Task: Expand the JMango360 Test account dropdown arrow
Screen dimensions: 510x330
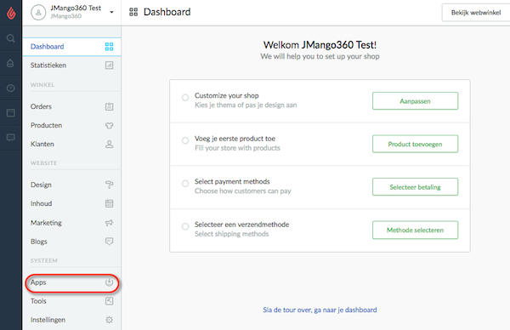Action: coord(111,13)
